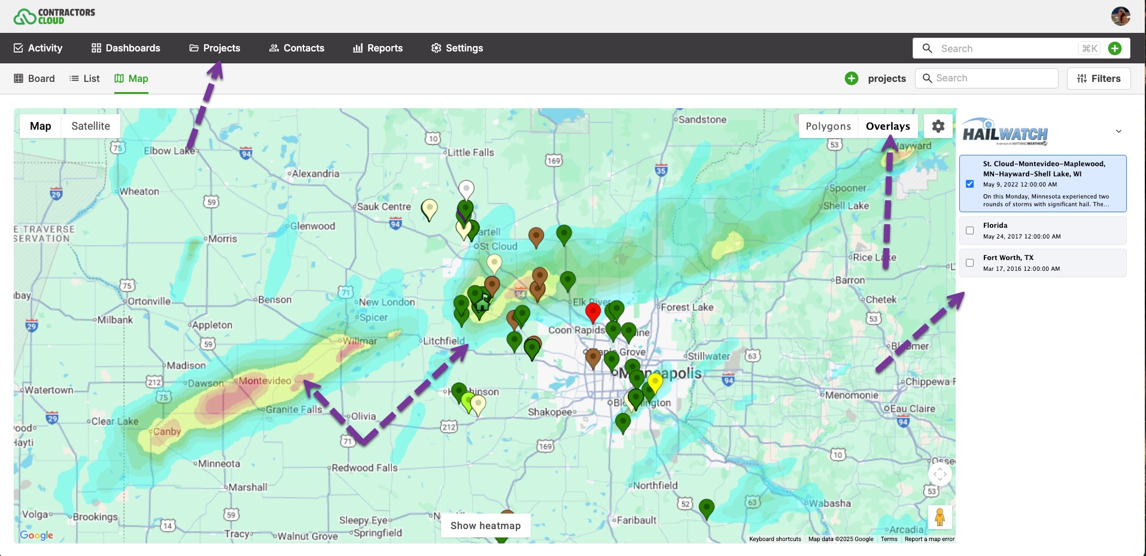This screenshot has height=556, width=1146.
Task: Click Report a map error link
Action: 929,539
